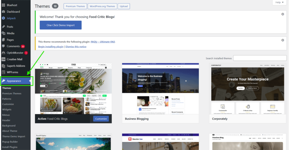
Task: Click the Begin installing plugin link
Action: coord(51,47)
